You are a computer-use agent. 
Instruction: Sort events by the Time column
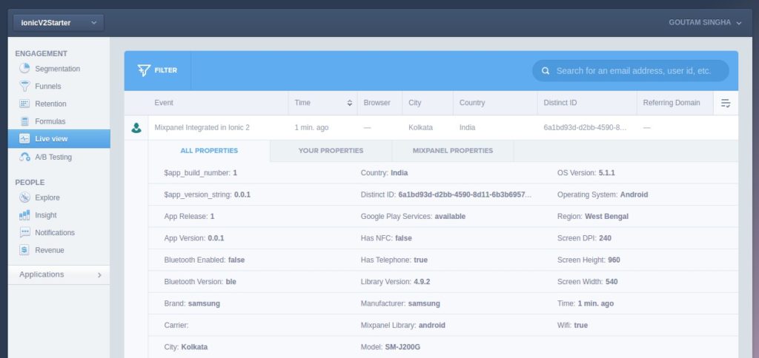(350, 103)
